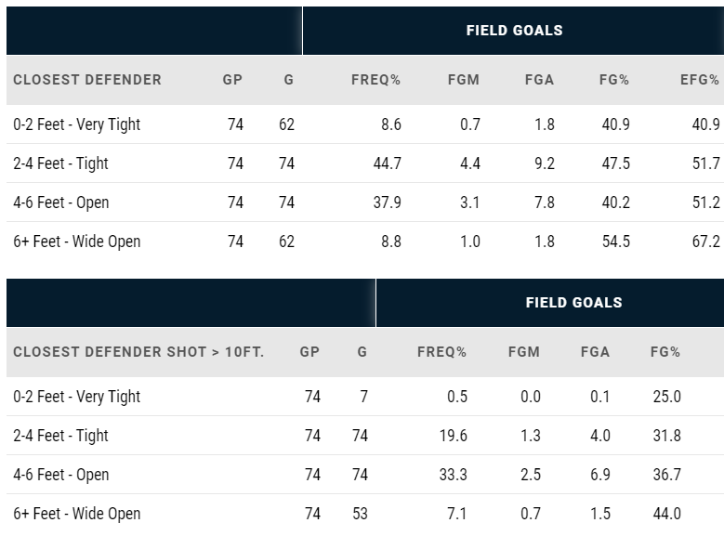Click the CLOSEST DEFENDER column header
Viewport: 724px width, 536px height.
pos(87,80)
